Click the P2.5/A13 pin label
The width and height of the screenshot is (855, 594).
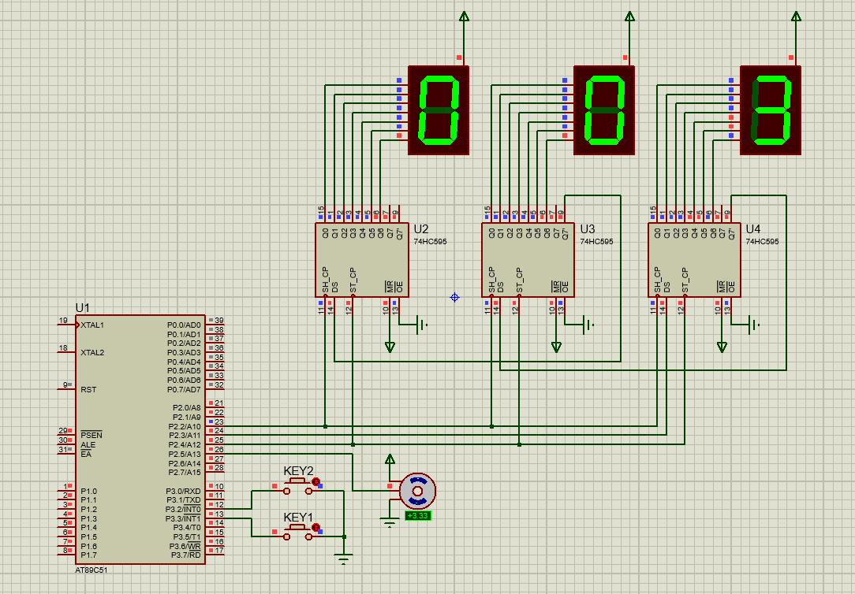pos(185,454)
